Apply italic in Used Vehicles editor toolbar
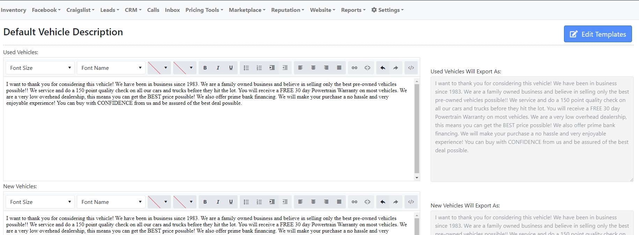This screenshot has width=639, height=235. 218,68
